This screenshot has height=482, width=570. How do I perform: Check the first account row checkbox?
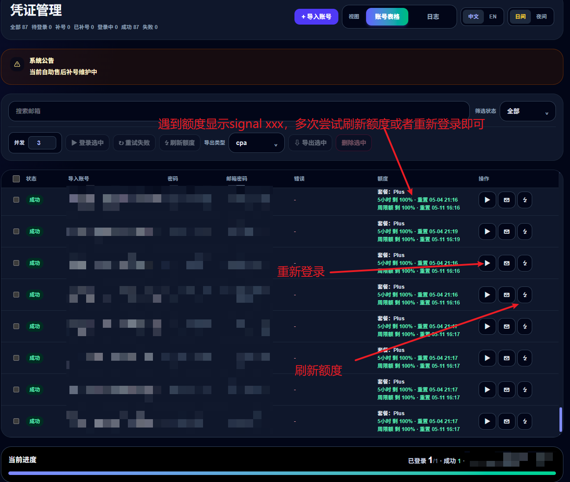[16, 199]
